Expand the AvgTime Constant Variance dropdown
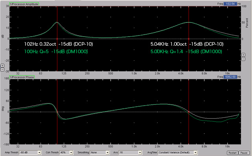This screenshot has height=156, width=252. click(178, 152)
